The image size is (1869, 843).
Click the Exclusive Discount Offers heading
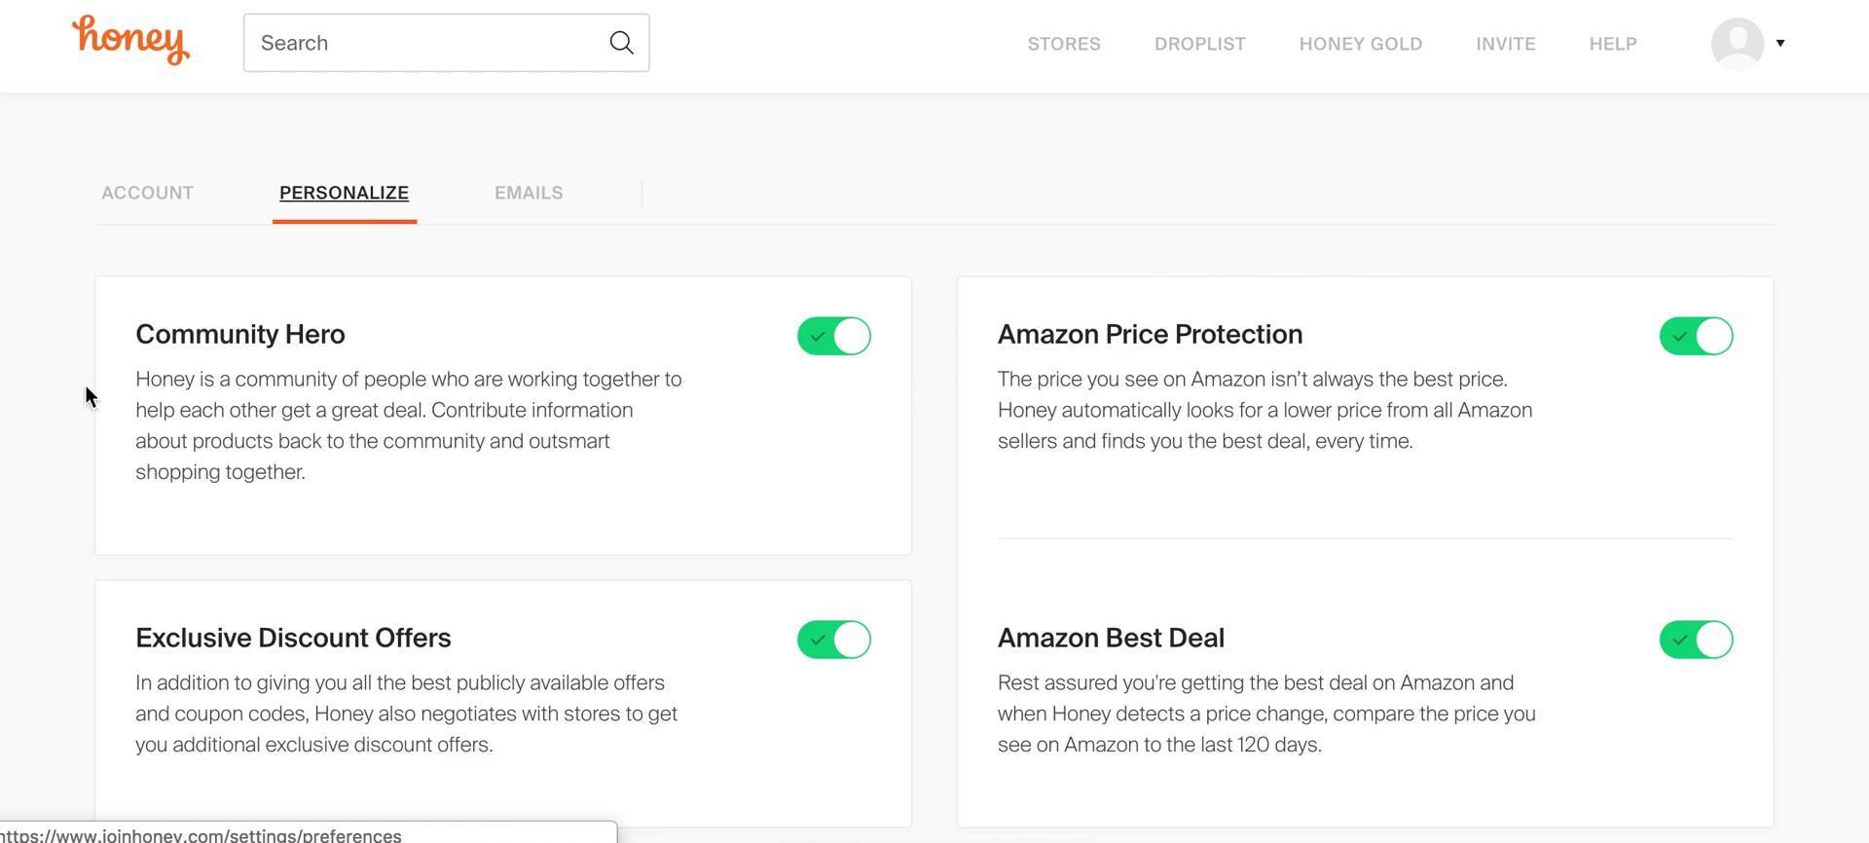(x=293, y=638)
